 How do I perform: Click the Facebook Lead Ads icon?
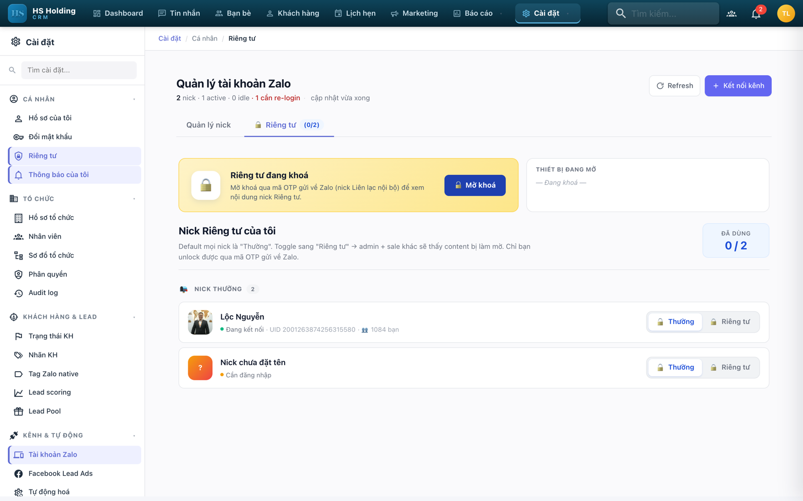[x=19, y=474]
